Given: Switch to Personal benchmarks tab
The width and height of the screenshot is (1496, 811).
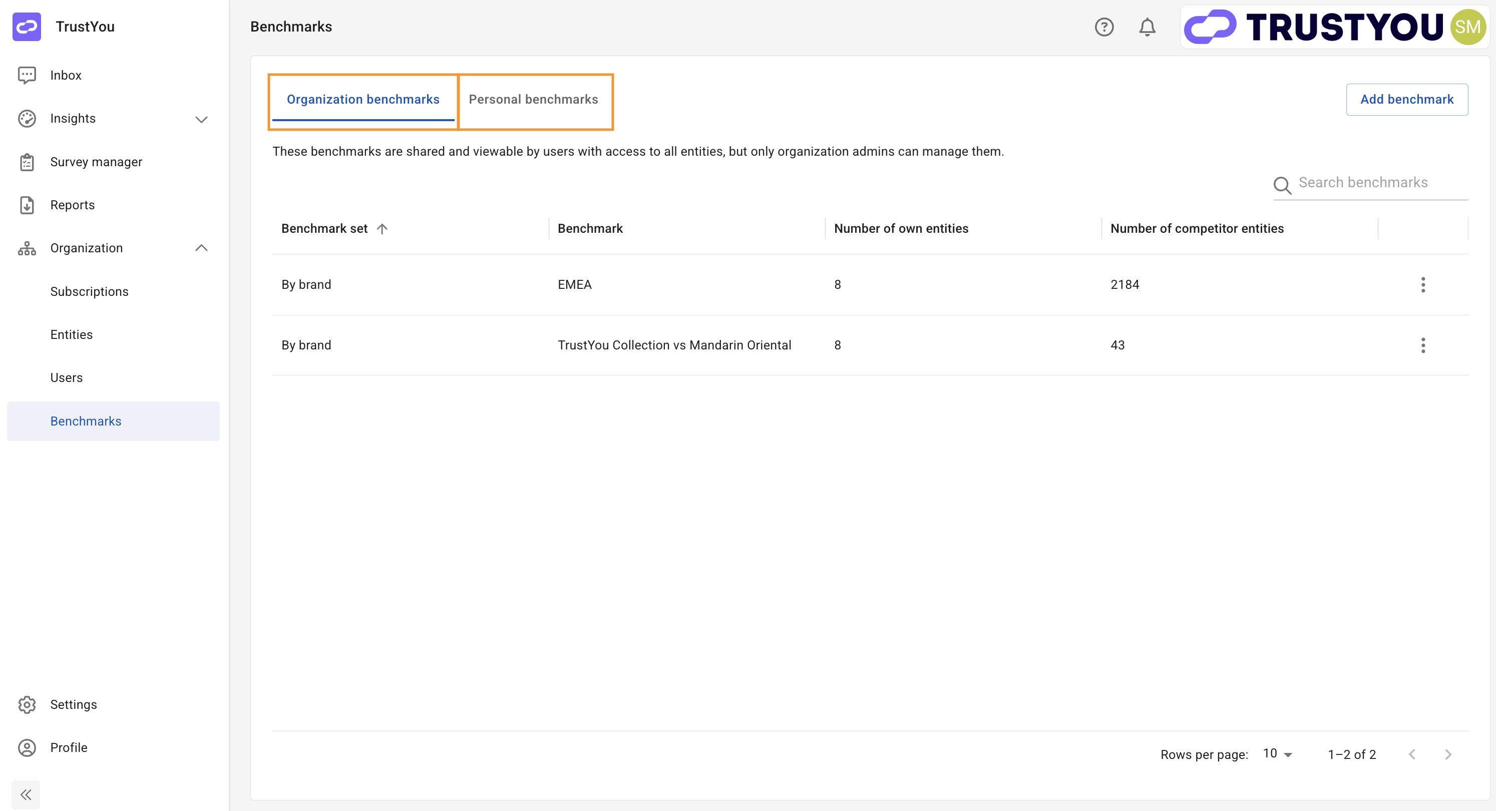Looking at the screenshot, I should coord(533,100).
